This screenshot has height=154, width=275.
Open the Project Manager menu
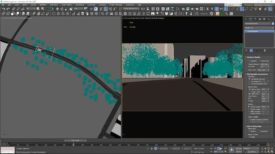point(116,5)
